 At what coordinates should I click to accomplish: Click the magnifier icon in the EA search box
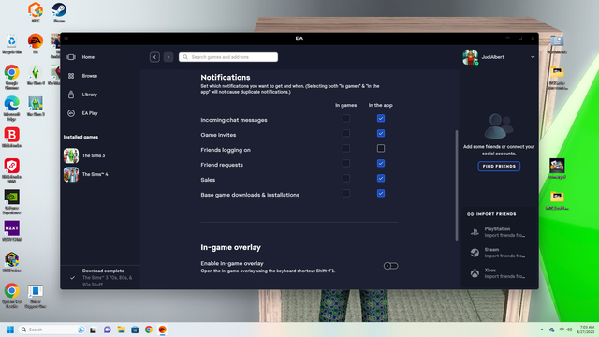tap(185, 57)
